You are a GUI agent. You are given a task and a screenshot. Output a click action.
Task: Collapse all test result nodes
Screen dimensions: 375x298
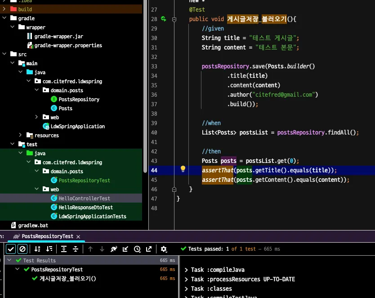tap(76, 249)
